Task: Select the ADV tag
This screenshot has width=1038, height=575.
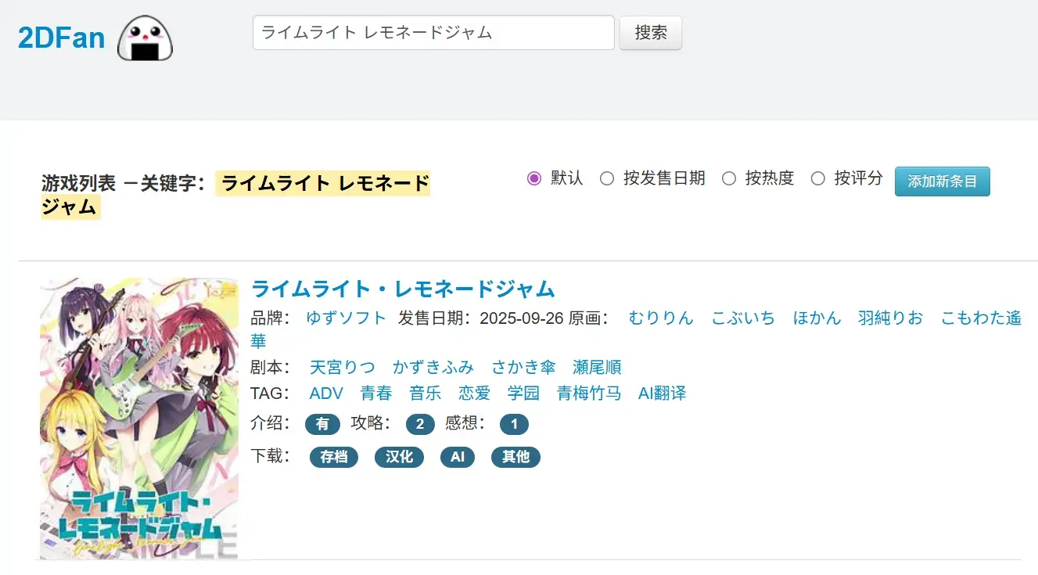Action: coord(326,393)
